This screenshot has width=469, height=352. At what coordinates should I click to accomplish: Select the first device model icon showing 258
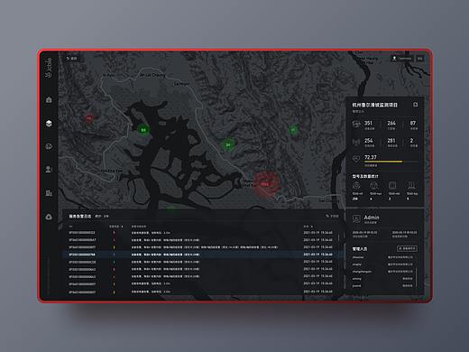[356, 186]
